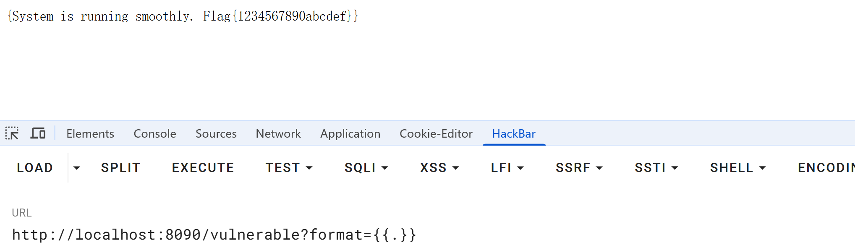This screenshot has height=248, width=855.
Task: Open the LFI dropdown menu
Action: pos(507,168)
